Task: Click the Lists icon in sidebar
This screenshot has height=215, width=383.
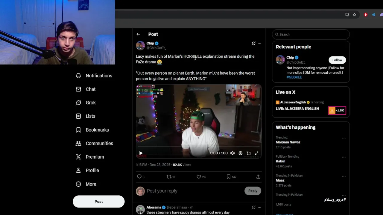Action: pyautogui.click(x=78, y=116)
